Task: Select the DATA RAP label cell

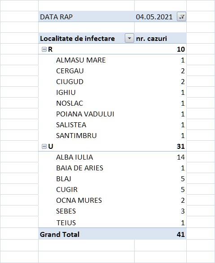Action: 86,17
